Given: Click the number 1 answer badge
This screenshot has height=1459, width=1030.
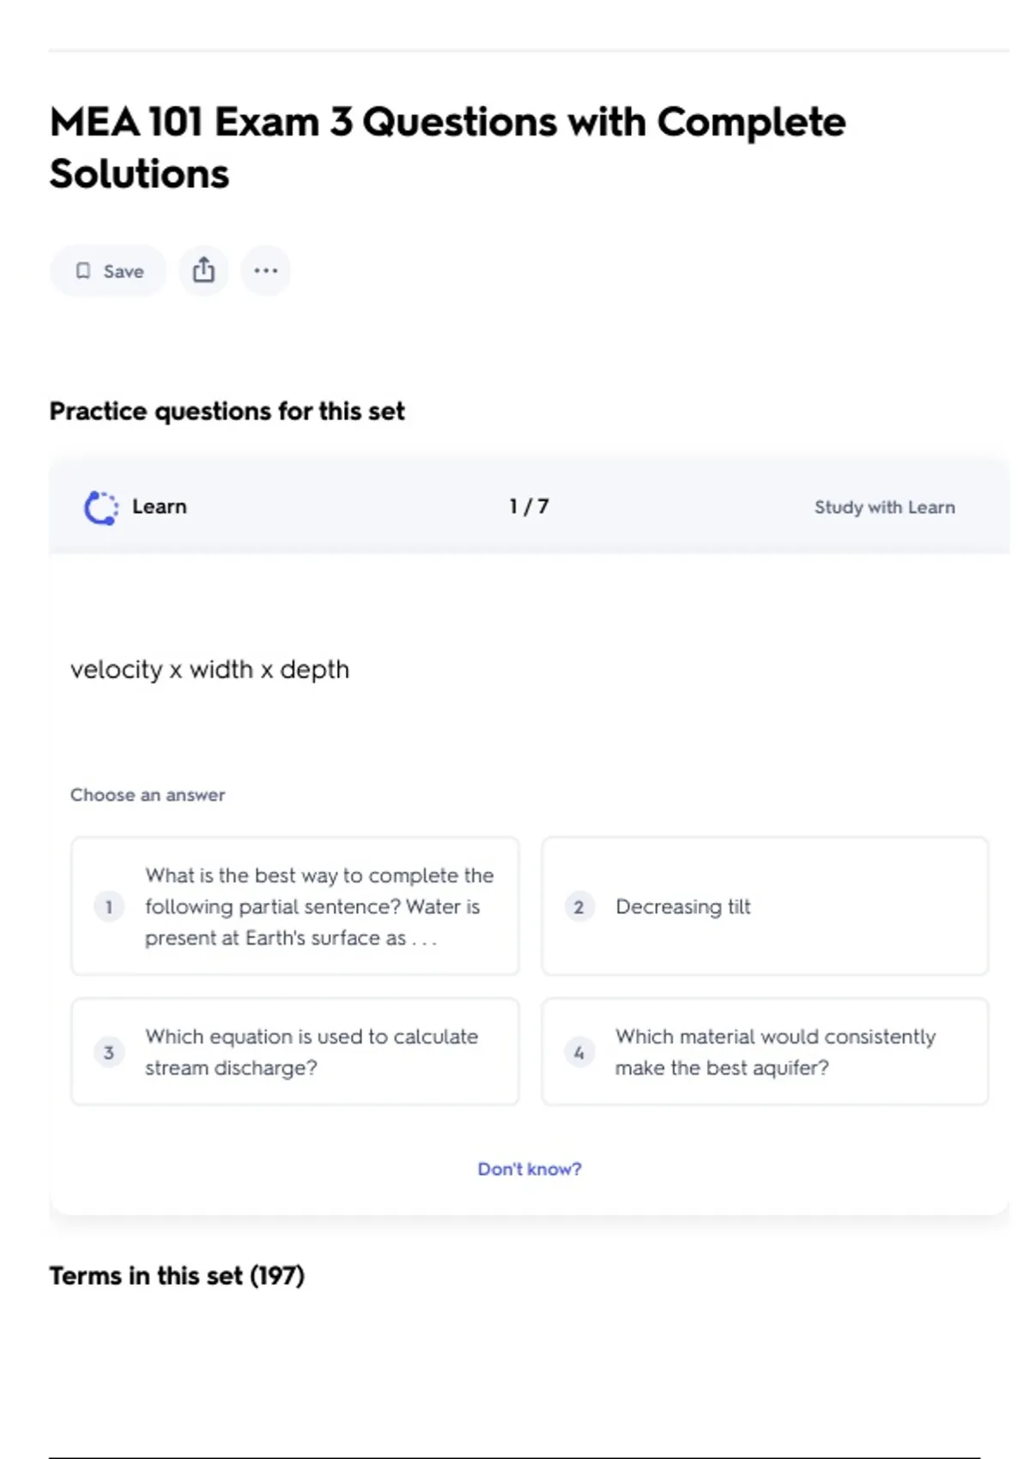Looking at the screenshot, I should pos(109,906).
